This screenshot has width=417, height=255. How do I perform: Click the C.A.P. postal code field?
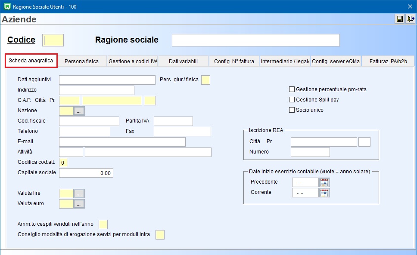point(70,101)
